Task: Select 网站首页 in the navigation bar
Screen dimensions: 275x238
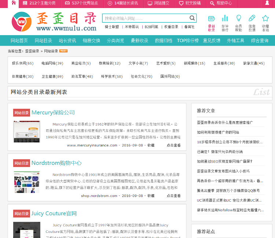Action: [x=19, y=41]
